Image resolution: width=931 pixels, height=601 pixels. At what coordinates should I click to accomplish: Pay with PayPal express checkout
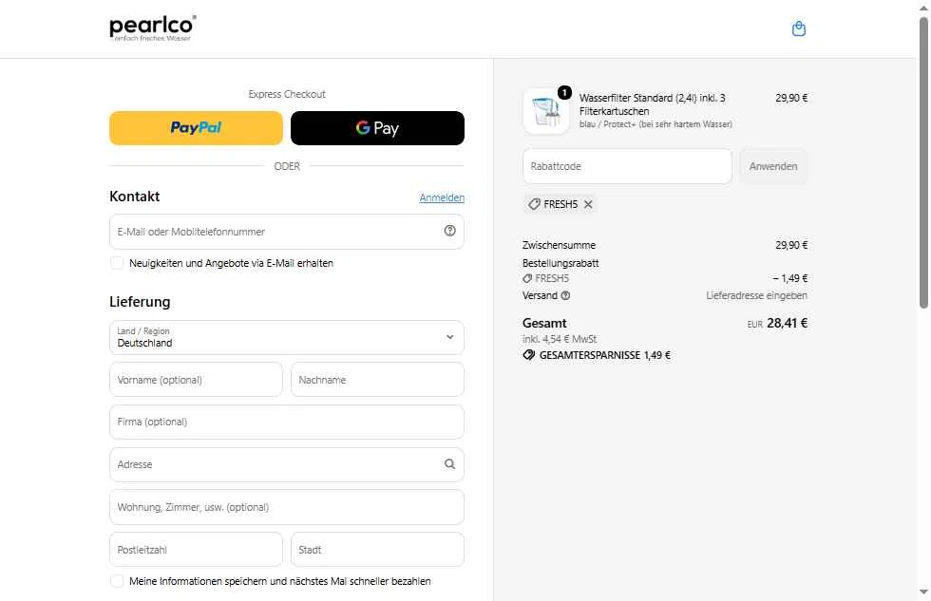(196, 128)
